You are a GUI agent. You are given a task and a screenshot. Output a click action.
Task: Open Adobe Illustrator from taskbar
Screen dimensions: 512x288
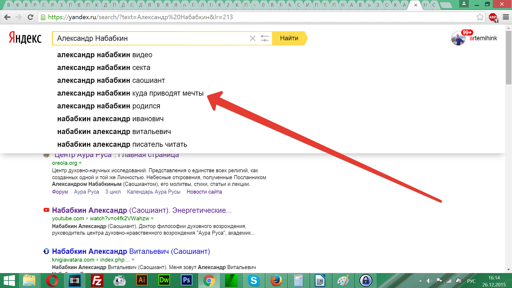point(142,281)
